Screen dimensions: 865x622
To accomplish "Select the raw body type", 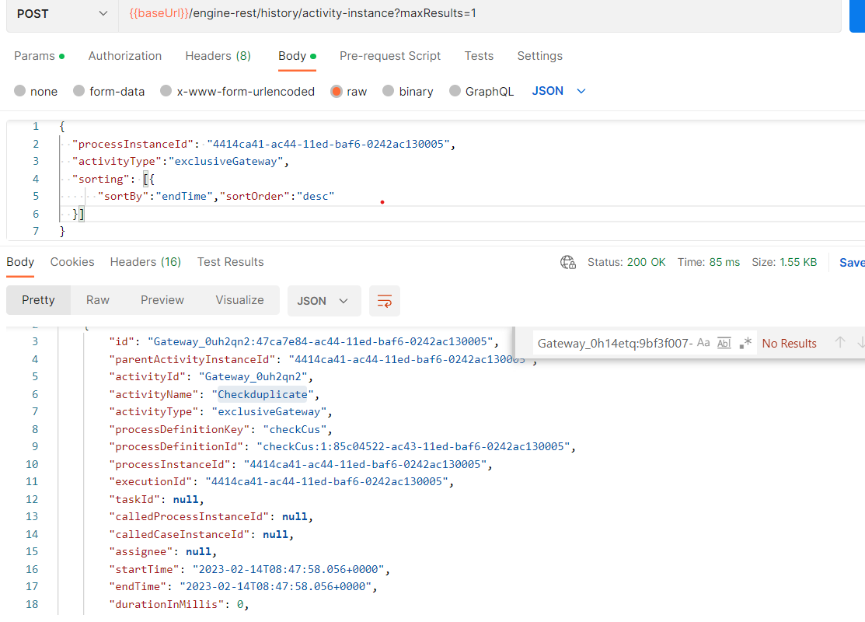I will click(349, 91).
